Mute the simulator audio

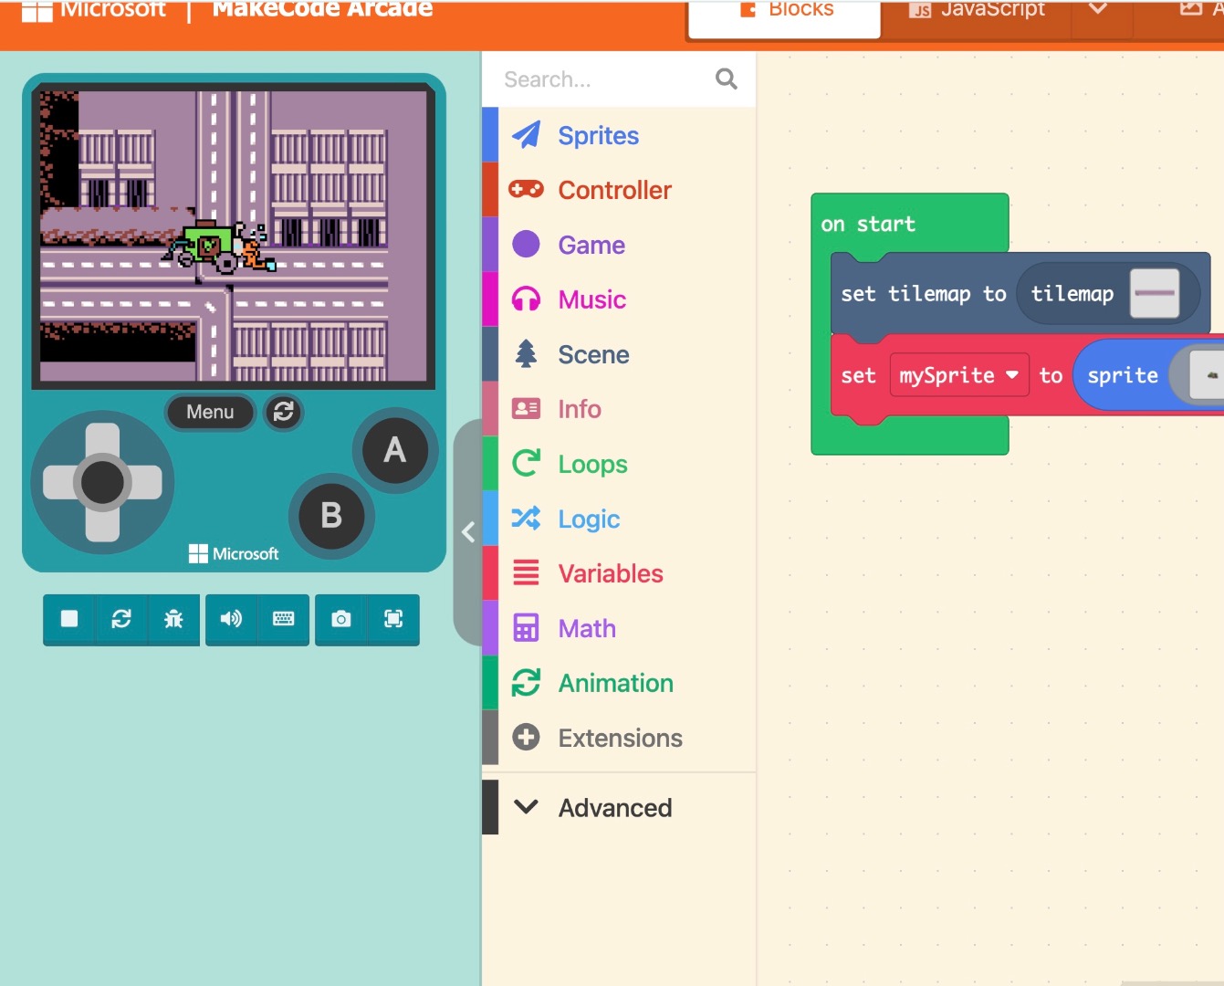click(x=231, y=619)
